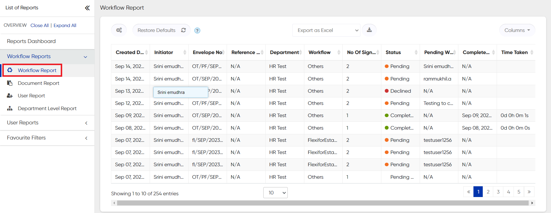Click the Department Level Report icon
The image size is (551, 213).
point(10,108)
